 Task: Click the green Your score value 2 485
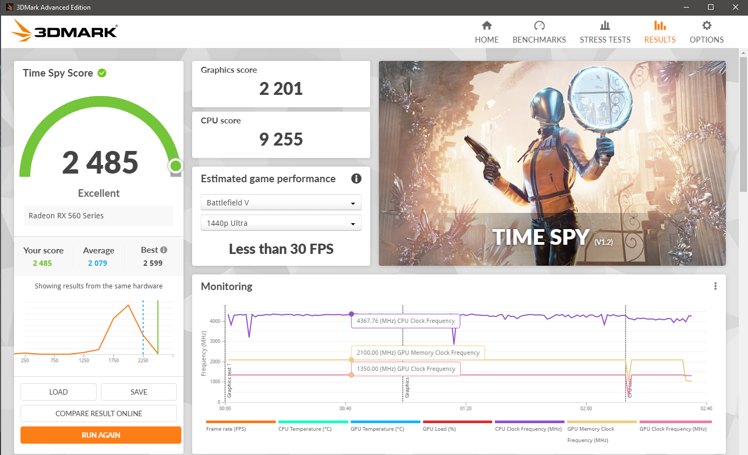[43, 263]
